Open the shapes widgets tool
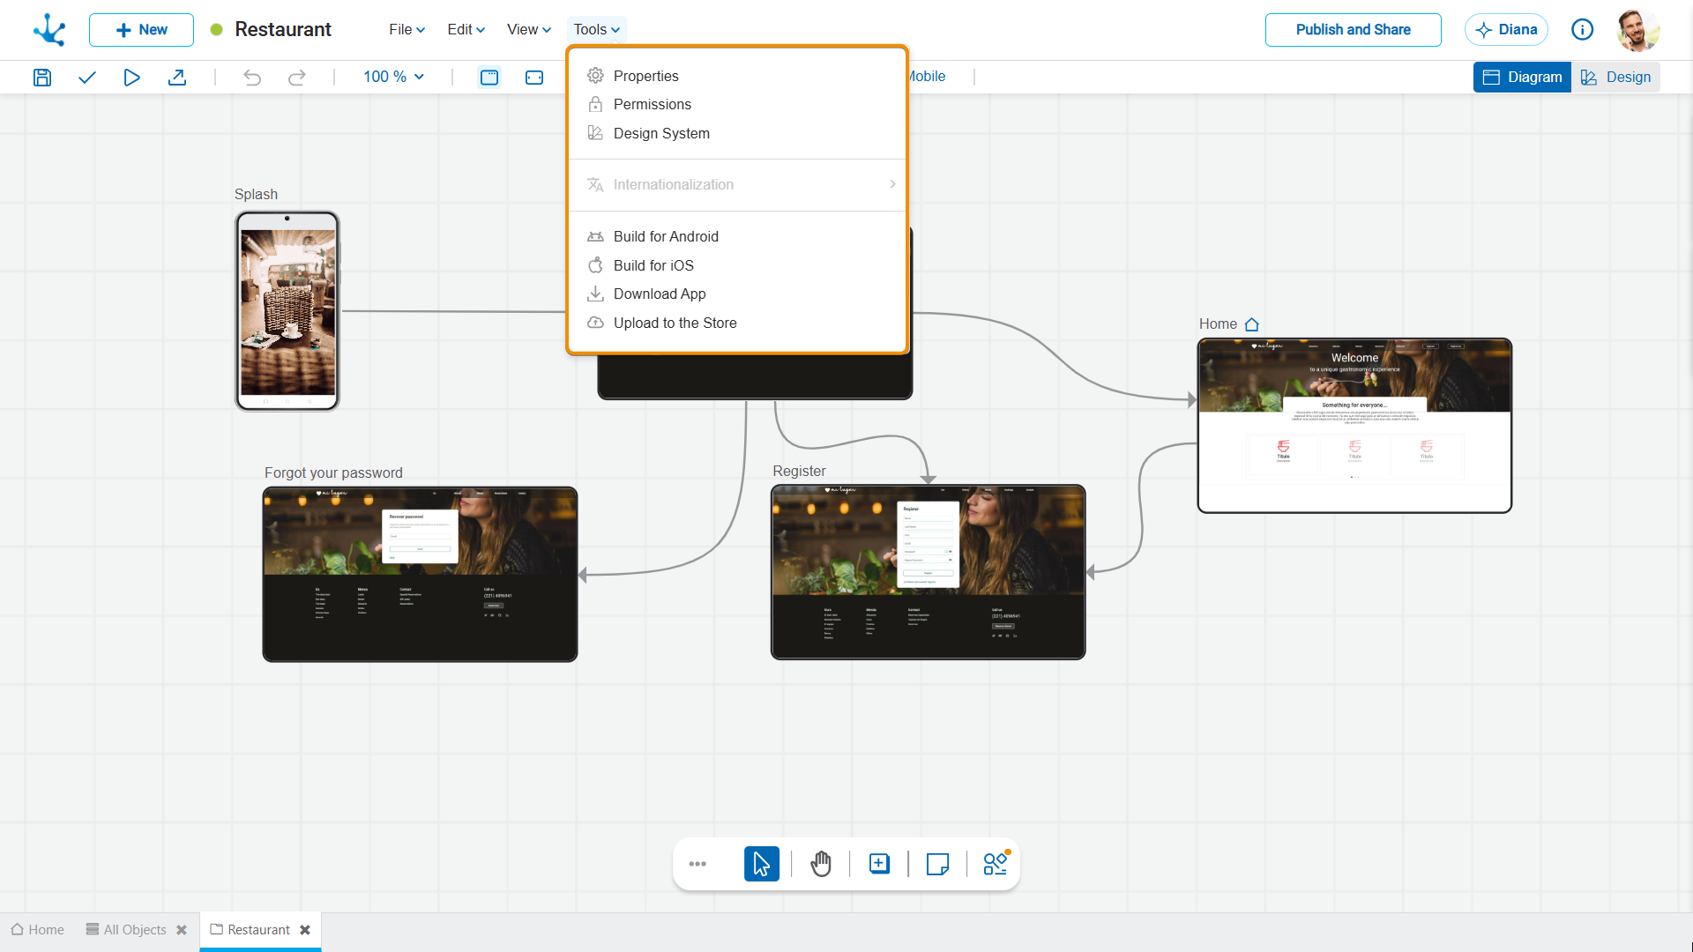Screen dimensions: 1693x952 996,863
